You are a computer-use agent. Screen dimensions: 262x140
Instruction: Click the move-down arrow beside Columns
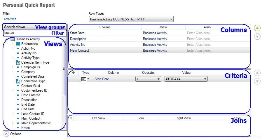point(257,36)
